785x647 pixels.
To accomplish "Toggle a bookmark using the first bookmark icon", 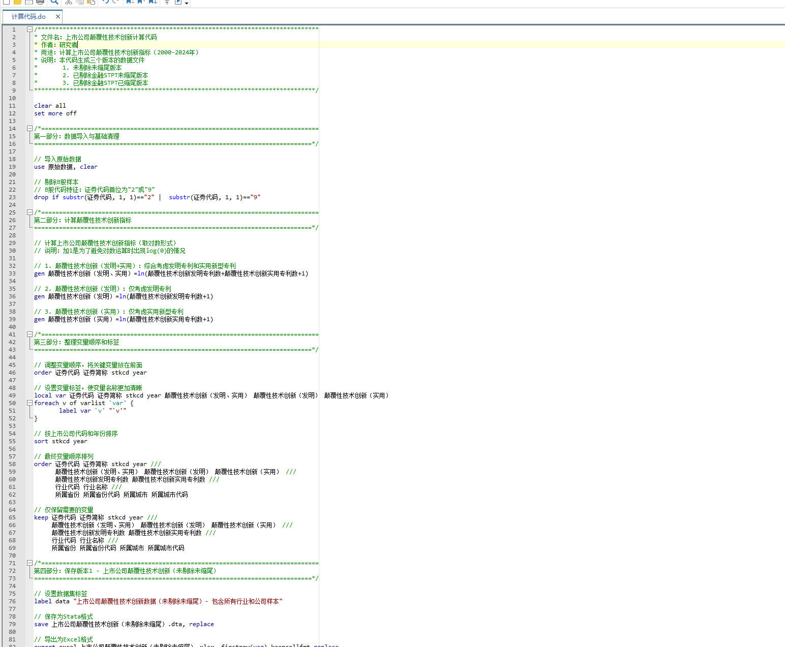I will click(x=130, y=2).
